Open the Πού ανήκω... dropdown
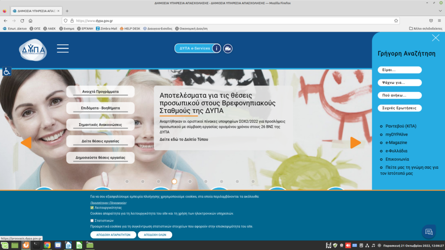 [x=400, y=95]
